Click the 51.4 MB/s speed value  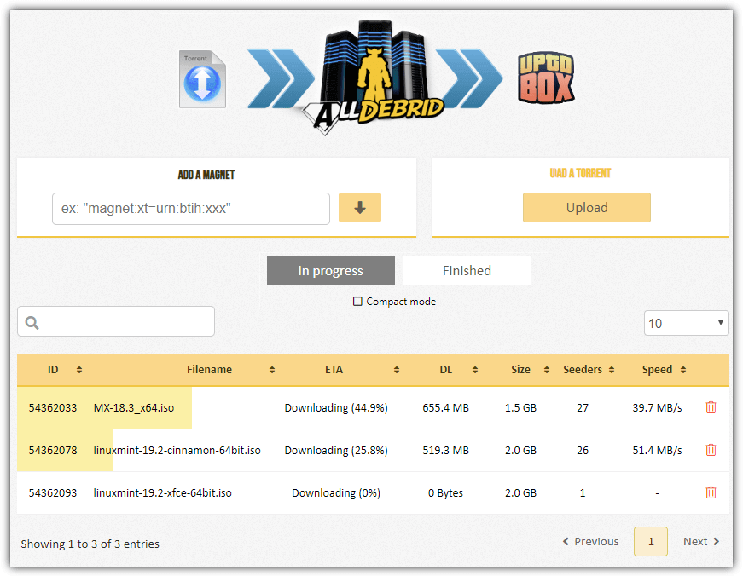pyautogui.click(x=657, y=450)
